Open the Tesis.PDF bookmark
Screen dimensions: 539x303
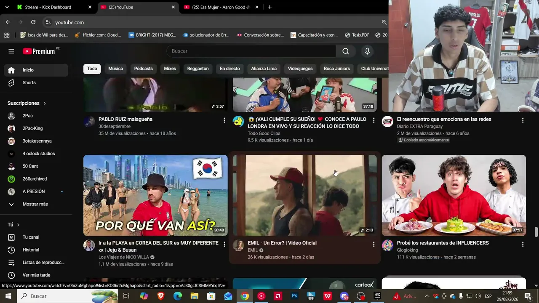[x=357, y=35]
